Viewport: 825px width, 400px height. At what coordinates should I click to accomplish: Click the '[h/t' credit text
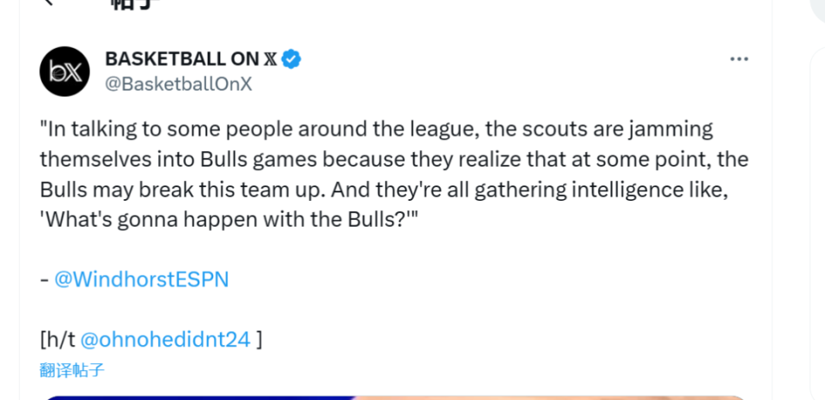point(58,340)
